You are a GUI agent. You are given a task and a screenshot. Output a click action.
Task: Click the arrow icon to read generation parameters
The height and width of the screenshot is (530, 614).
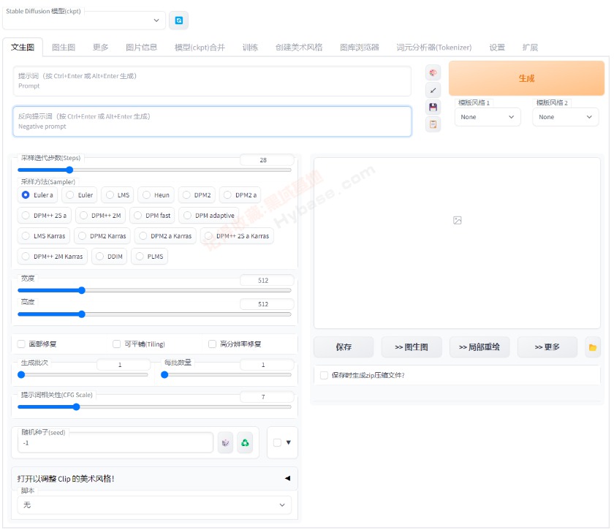[433, 90]
